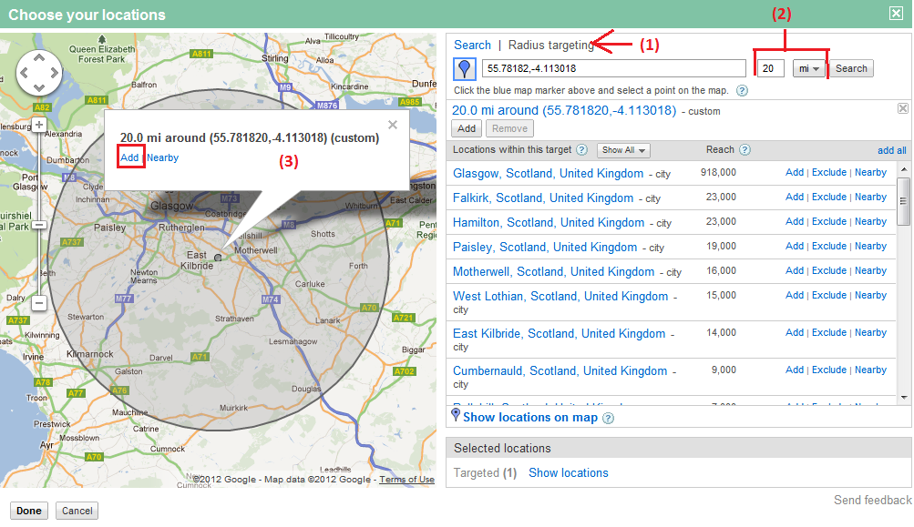The height and width of the screenshot is (527, 914).
Task: Click Nearby for the East Kilbride row
Action: pyautogui.click(x=870, y=332)
